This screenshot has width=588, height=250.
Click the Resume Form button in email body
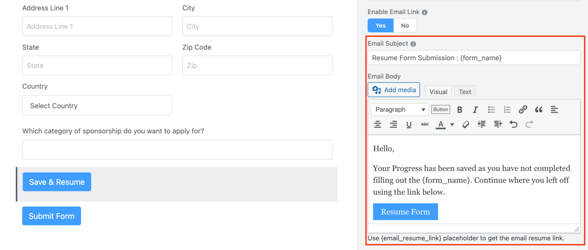pyautogui.click(x=405, y=212)
